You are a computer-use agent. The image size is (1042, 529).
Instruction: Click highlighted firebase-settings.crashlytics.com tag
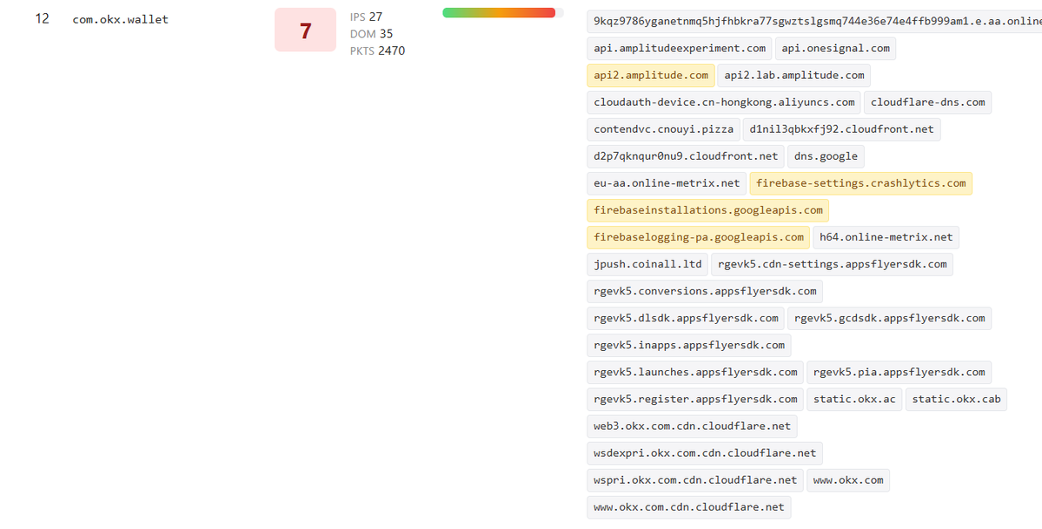tap(860, 183)
